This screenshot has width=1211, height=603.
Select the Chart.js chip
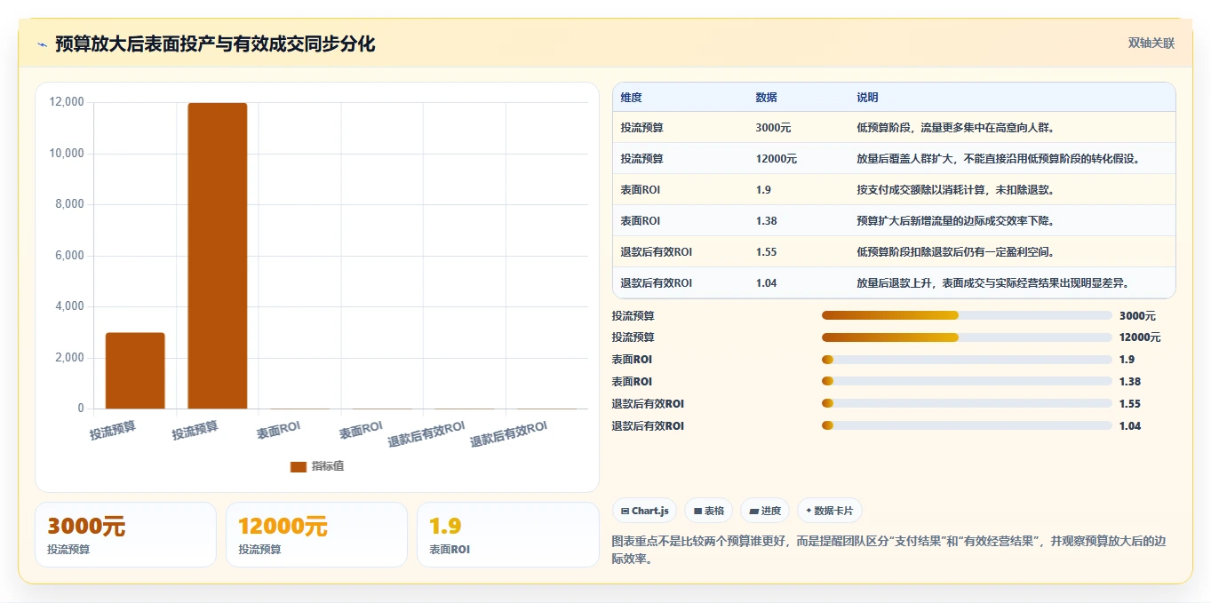(x=644, y=511)
